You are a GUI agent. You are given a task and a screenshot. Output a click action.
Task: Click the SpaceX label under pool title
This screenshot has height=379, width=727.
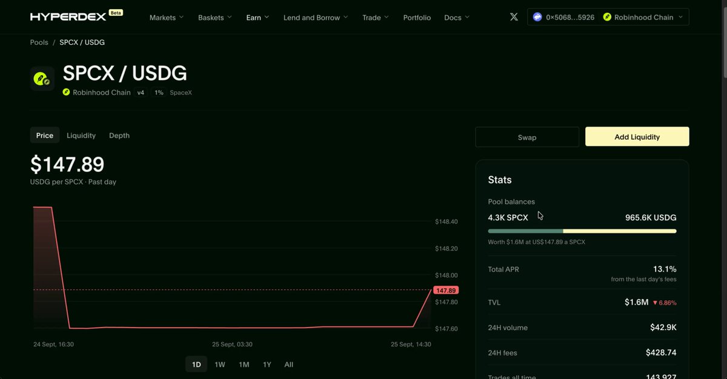(181, 93)
